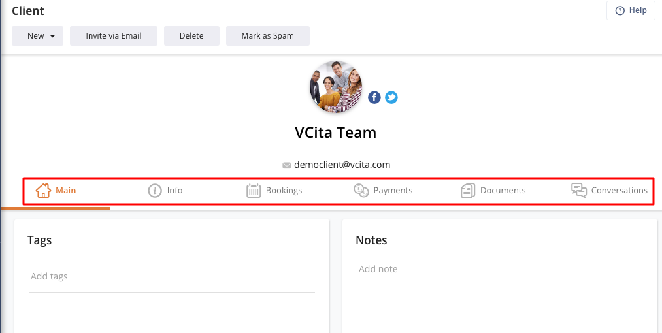The height and width of the screenshot is (333, 662).
Task: Click the Notes heading
Action: 372,240
